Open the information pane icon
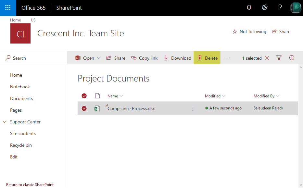The image size is (303, 188). pos(292,58)
